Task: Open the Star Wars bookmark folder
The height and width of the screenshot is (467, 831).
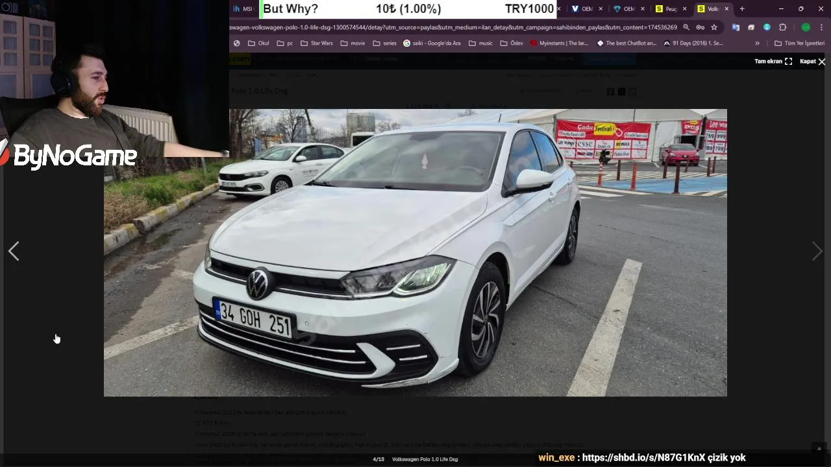Action: (x=317, y=43)
